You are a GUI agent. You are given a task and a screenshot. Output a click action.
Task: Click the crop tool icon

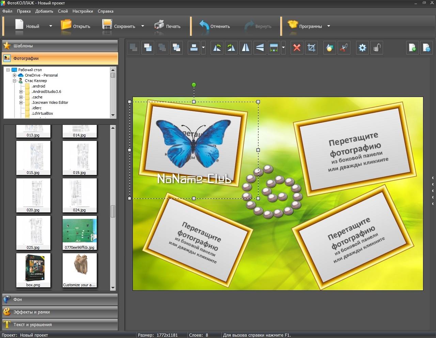[x=311, y=48]
